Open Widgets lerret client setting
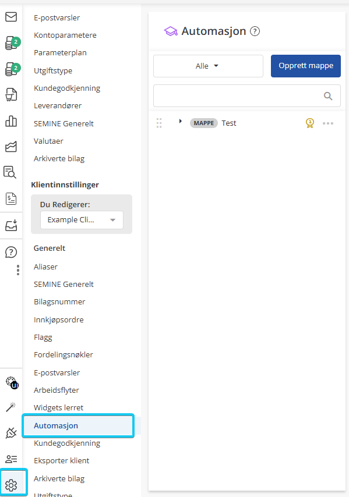Screen dimensions: 349x497 point(58,407)
